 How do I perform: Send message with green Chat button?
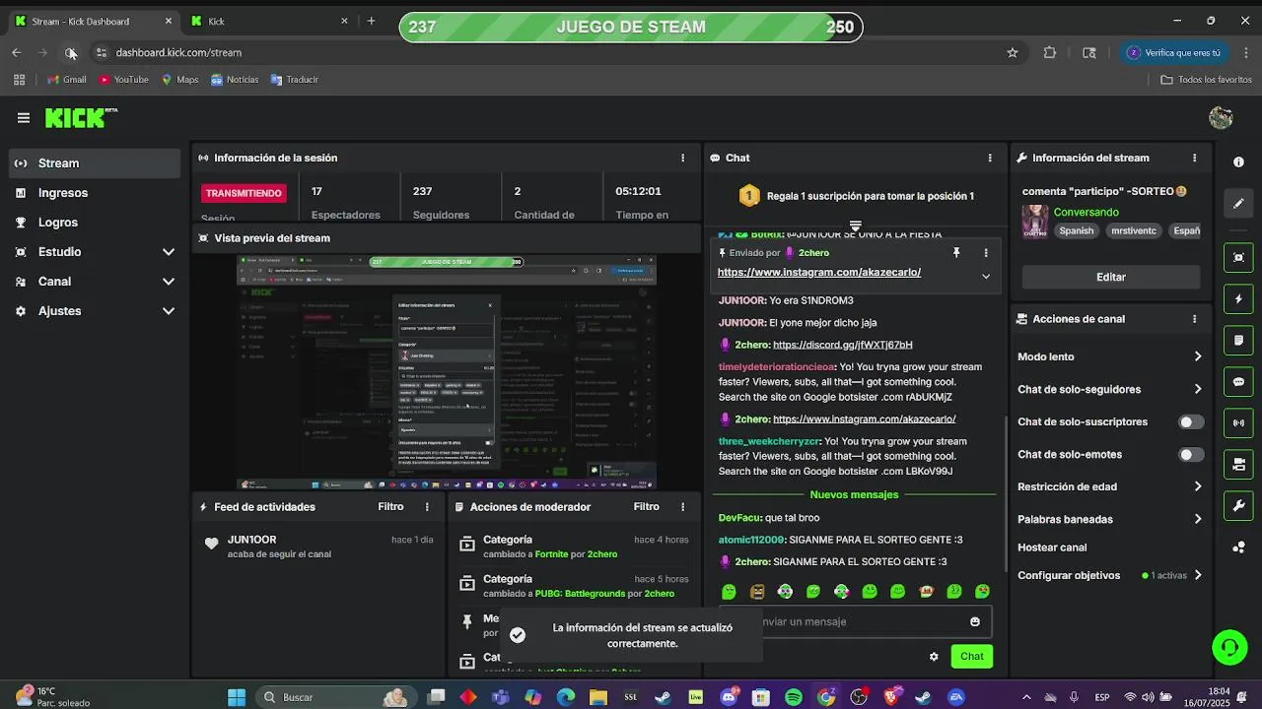[x=972, y=657]
